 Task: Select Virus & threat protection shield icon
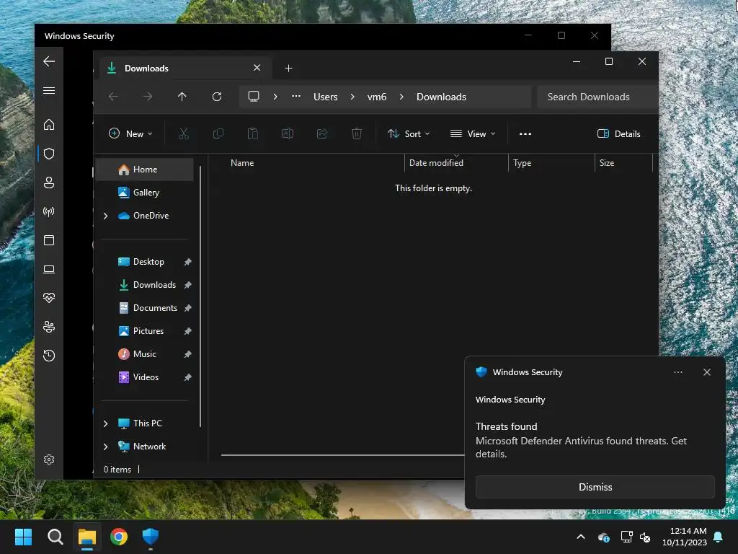point(49,154)
